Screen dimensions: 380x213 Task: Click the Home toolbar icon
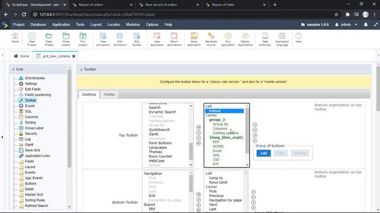pyautogui.click(x=15, y=38)
